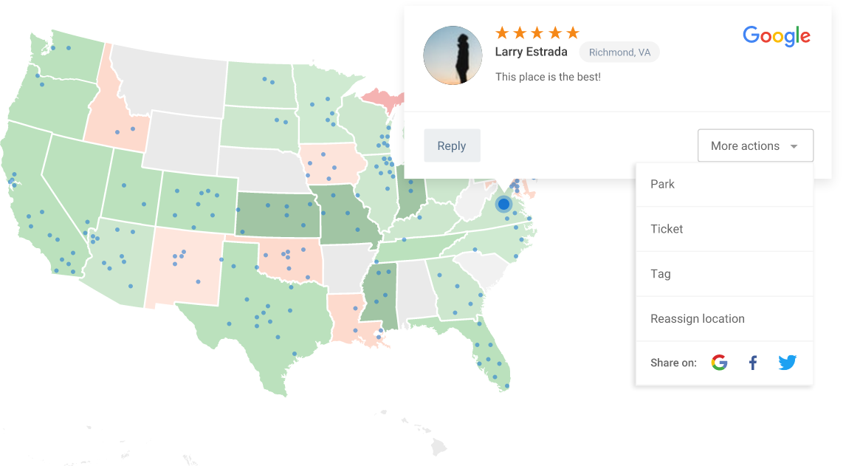
Task: Share review on Facebook icon
Action: [753, 363]
